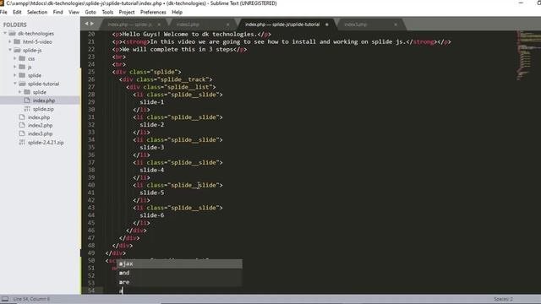Image resolution: width=541 pixels, height=304 pixels.
Task: Open index2.php from the sidebar
Action: click(40, 126)
